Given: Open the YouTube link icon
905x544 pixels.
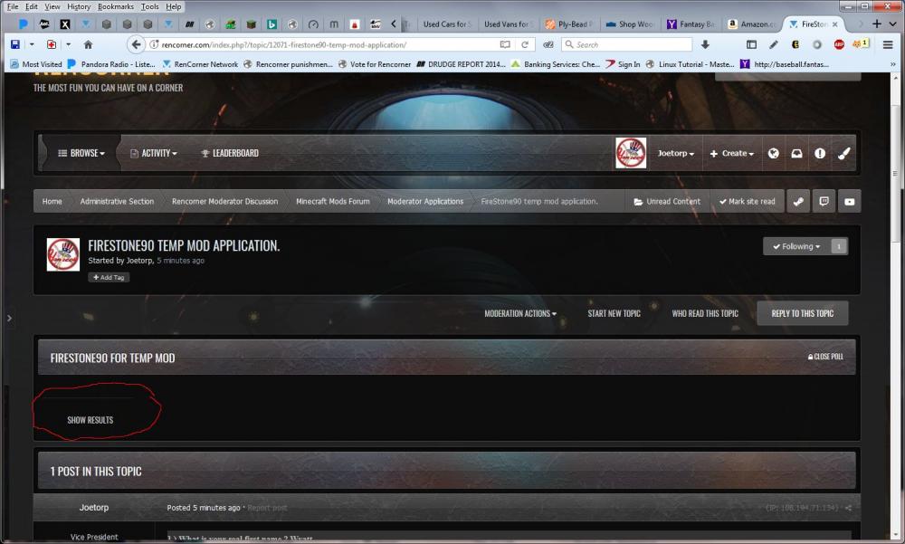Looking at the screenshot, I should pyautogui.click(x=849, y=202).
